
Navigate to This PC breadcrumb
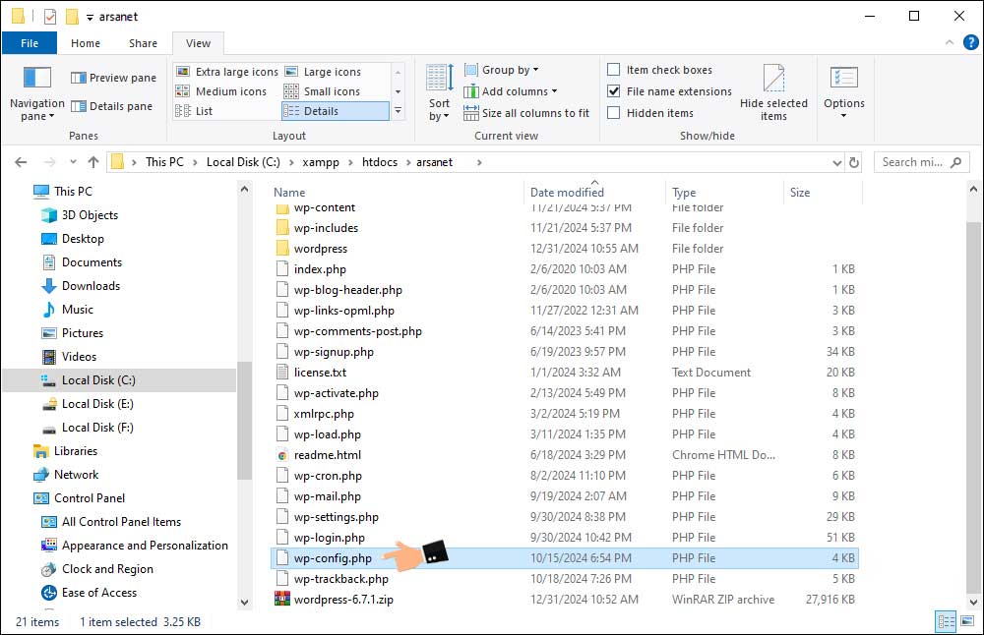165,162
